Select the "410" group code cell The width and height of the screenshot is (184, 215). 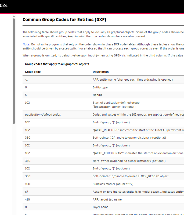click(x=27, y=199)
